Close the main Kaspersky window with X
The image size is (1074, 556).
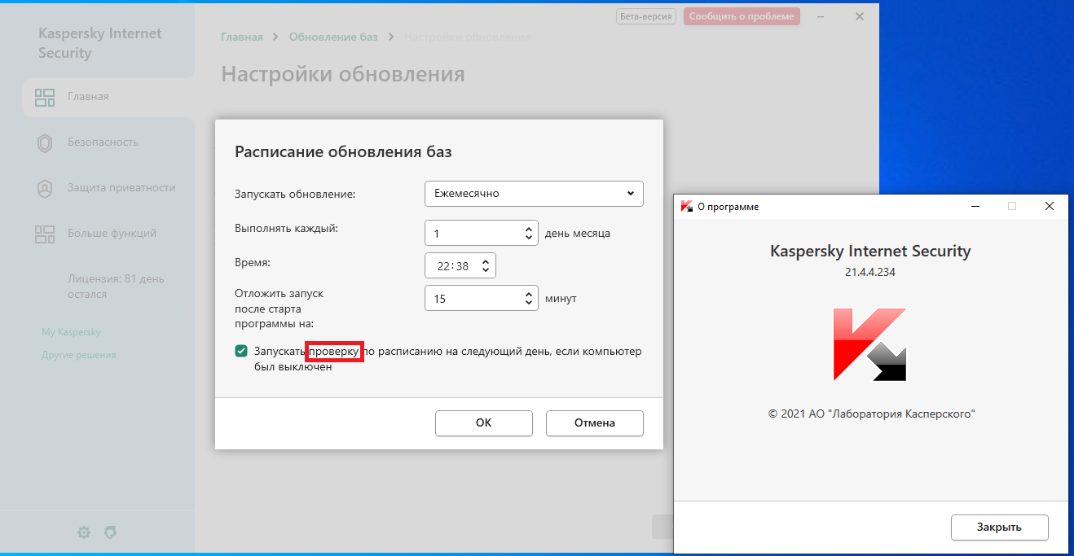(860, 16)
